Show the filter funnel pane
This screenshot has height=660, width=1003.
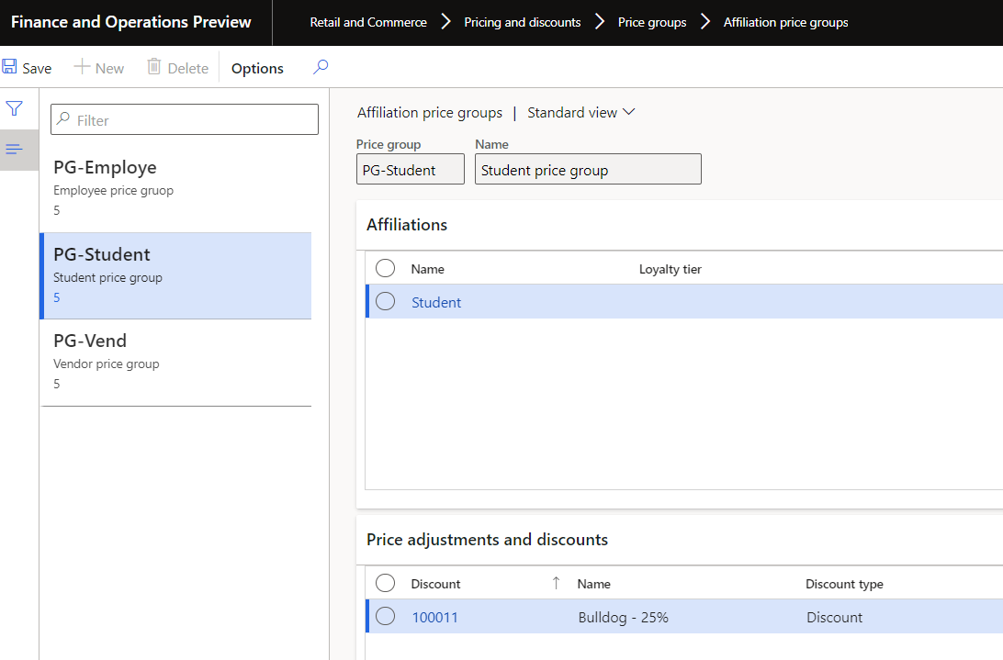coord(14,109)
